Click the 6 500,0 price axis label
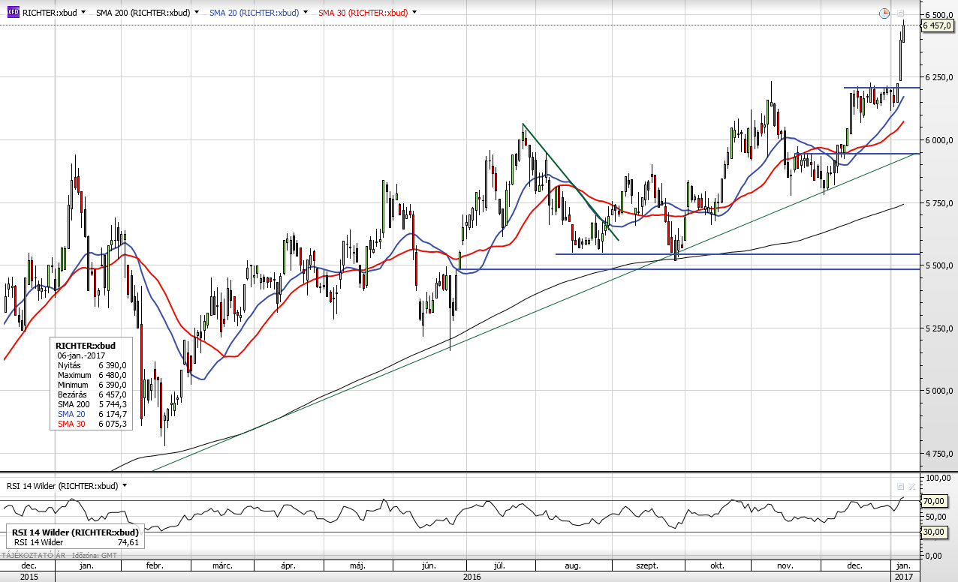 pos(938,15)
